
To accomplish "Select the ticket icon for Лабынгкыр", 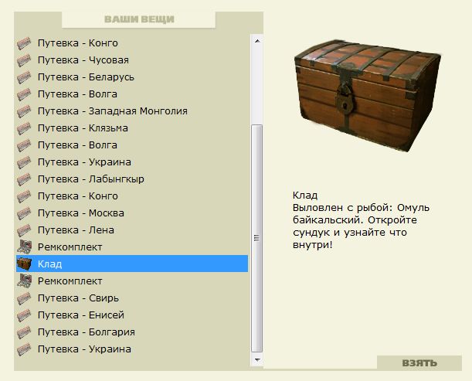I will pyautogui.click(x=24, y=179).
